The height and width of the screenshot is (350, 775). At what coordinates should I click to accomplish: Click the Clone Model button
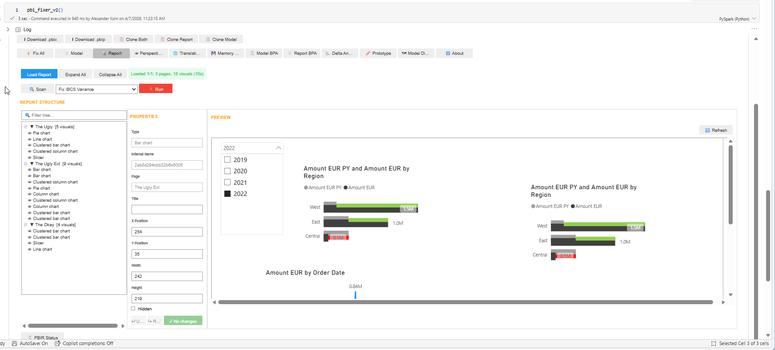point(221,39)
